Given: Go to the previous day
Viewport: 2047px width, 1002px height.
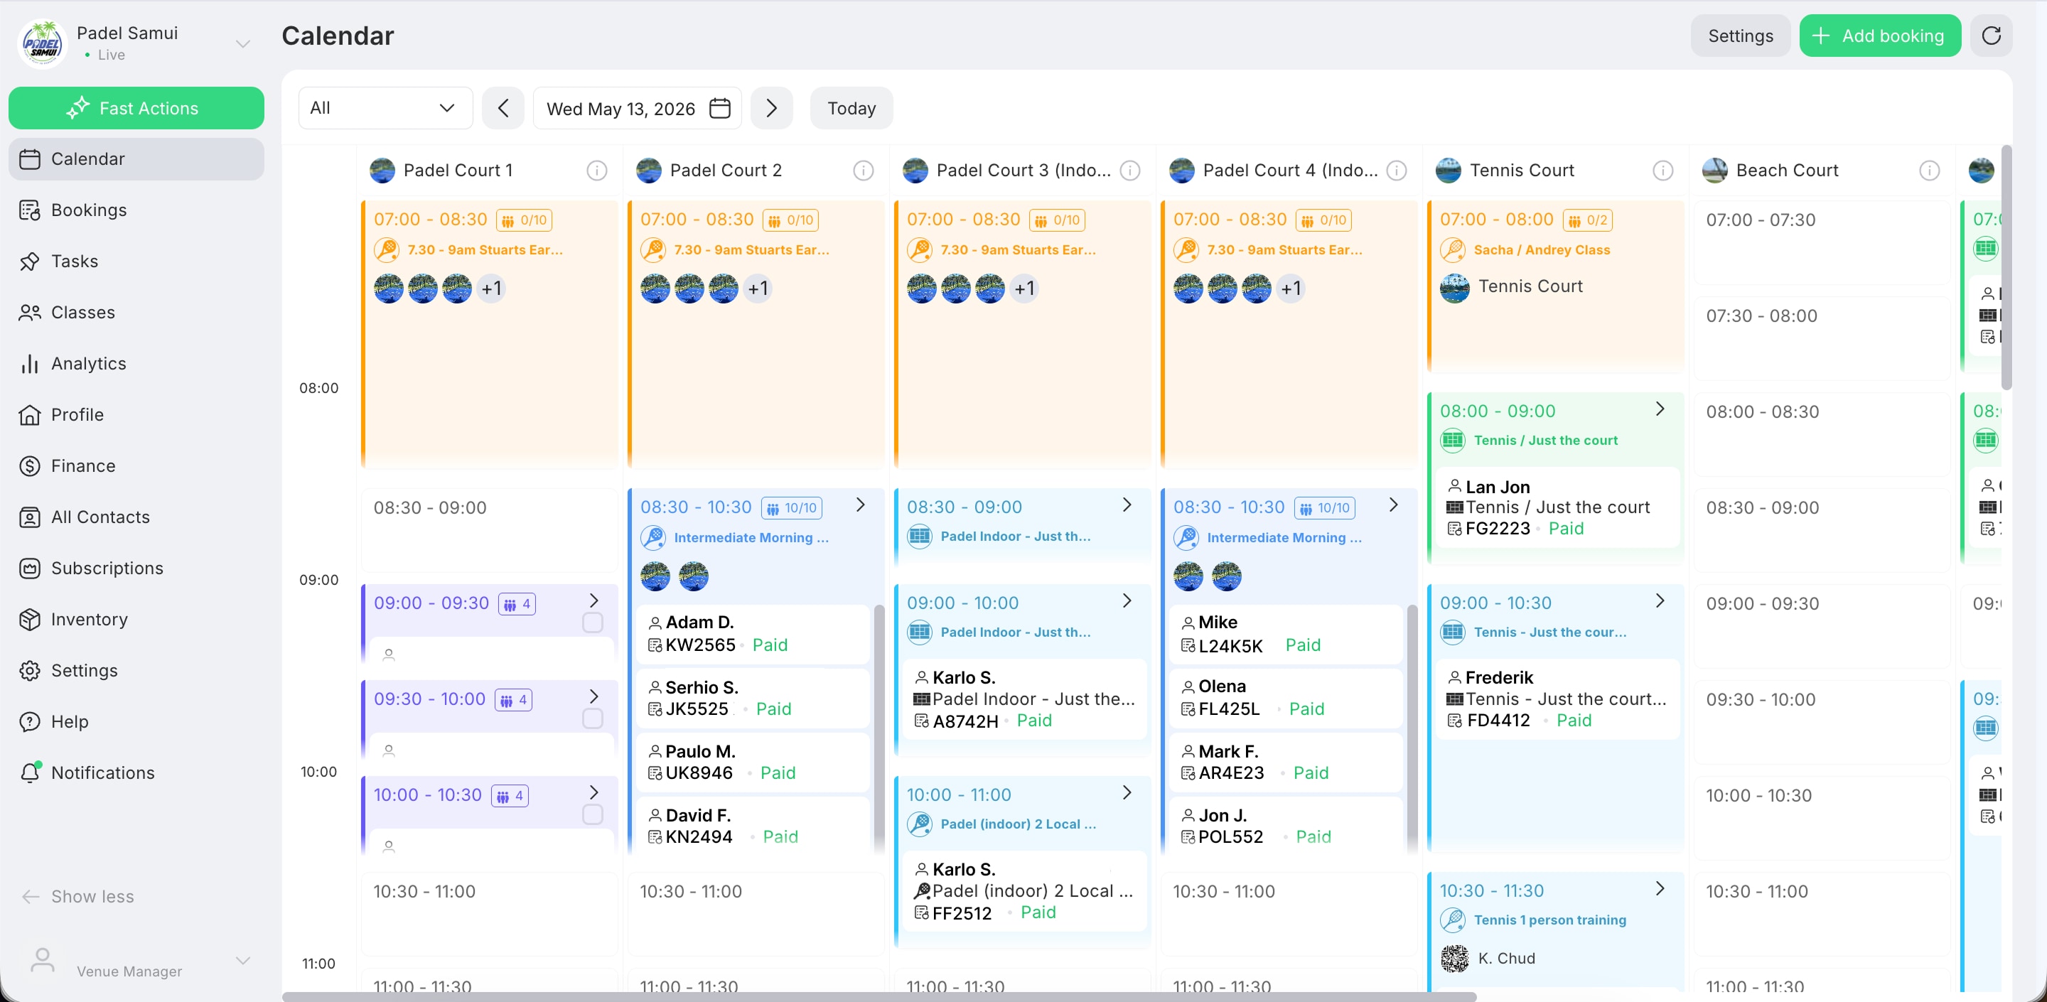Looking at the screenshot, I should pos(503,108).
